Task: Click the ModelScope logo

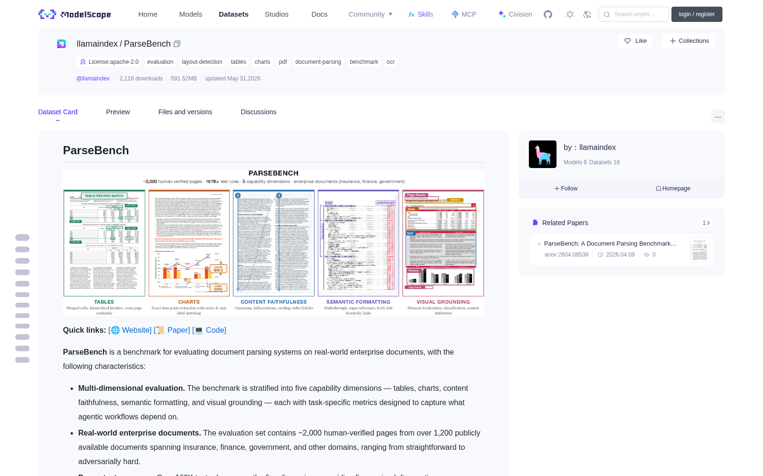Action: pyautogui.click(x=75, y=14)
